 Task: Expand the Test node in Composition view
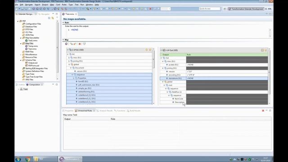click(18, 89)
